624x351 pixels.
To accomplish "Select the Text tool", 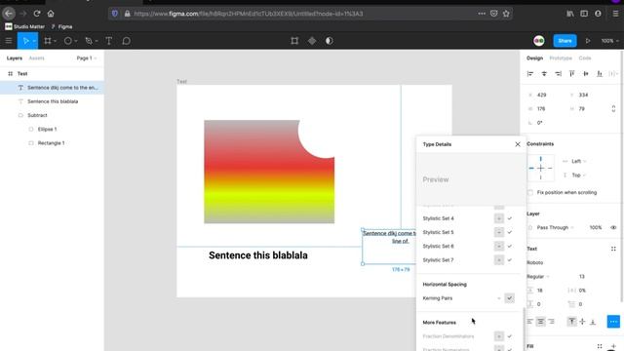I will [x=108, y=41].
